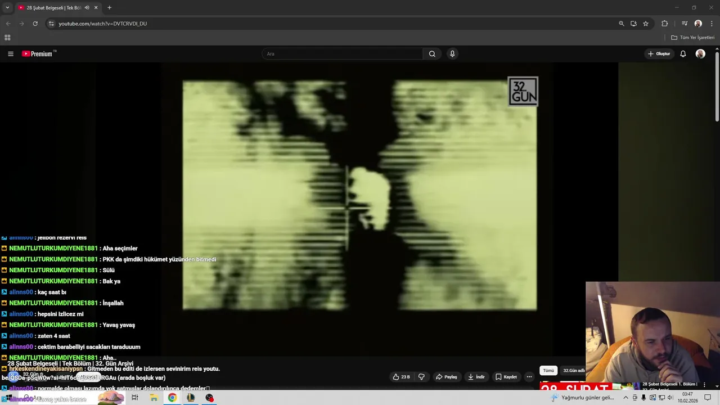
Task: Open Chrome three-dot menu
Action: pos(712,24)
